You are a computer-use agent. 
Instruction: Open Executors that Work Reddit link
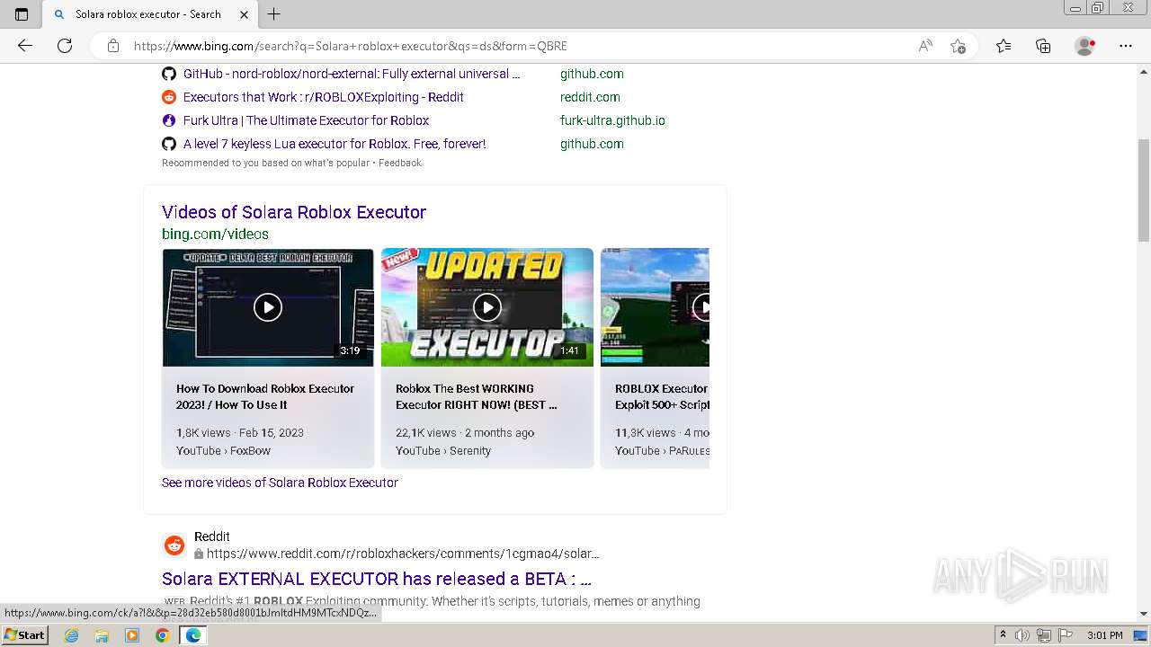[324, 97]
